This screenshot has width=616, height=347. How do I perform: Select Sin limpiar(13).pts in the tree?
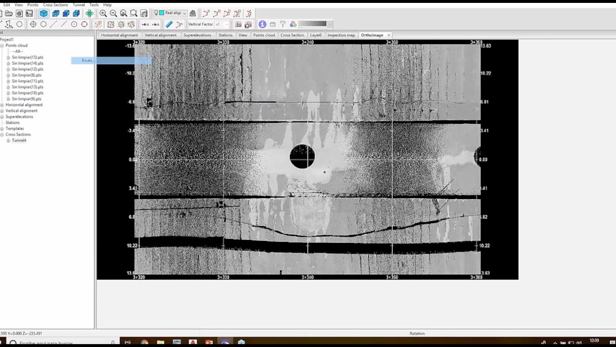[x=27, y=87]
